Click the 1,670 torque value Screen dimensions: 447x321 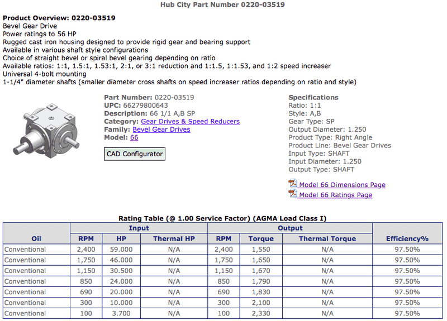(x=261, y=271)
